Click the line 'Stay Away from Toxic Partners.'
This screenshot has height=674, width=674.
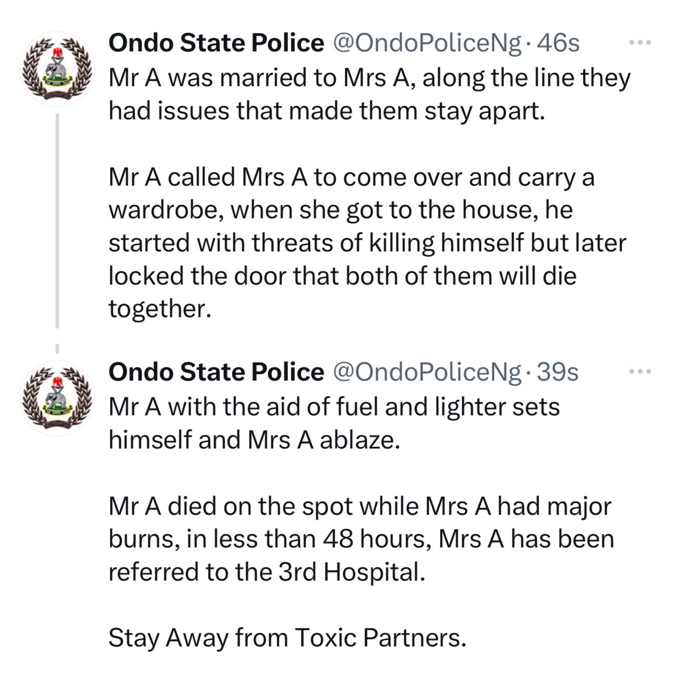pyautogui.click(x=288, y=638)
